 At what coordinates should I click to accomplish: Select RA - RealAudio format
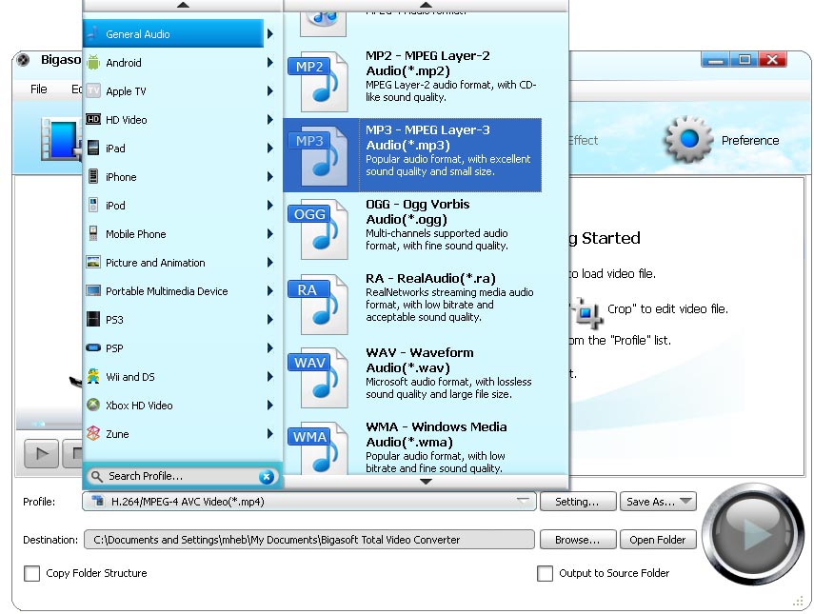pos(412,304)
